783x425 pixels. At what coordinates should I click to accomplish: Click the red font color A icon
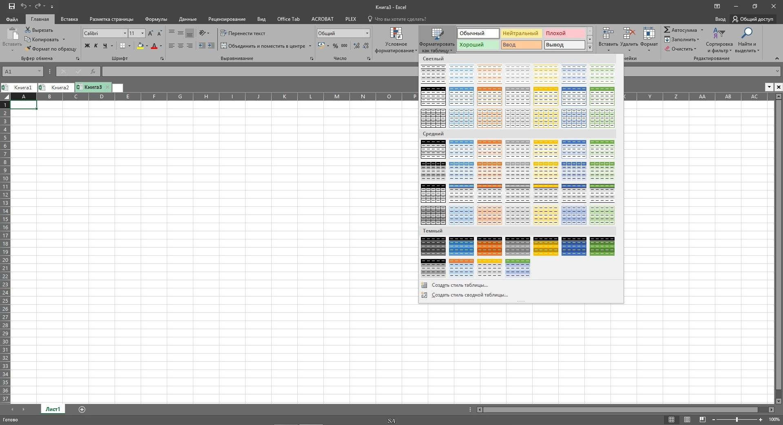point(154,46)
